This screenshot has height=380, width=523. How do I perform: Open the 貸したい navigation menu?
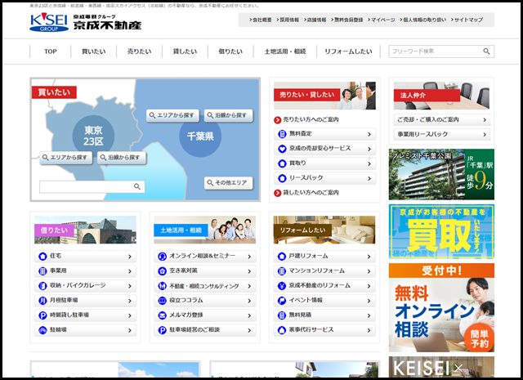pyautogui.click(x=186, y=51)
